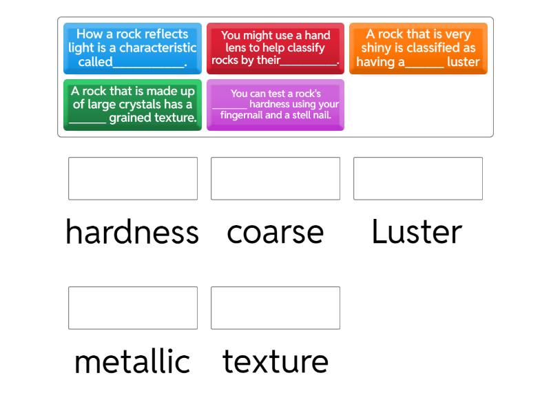The image size is (551, 413).
Task: Click the empty box above hardness
Action: [x=133, y=178]
